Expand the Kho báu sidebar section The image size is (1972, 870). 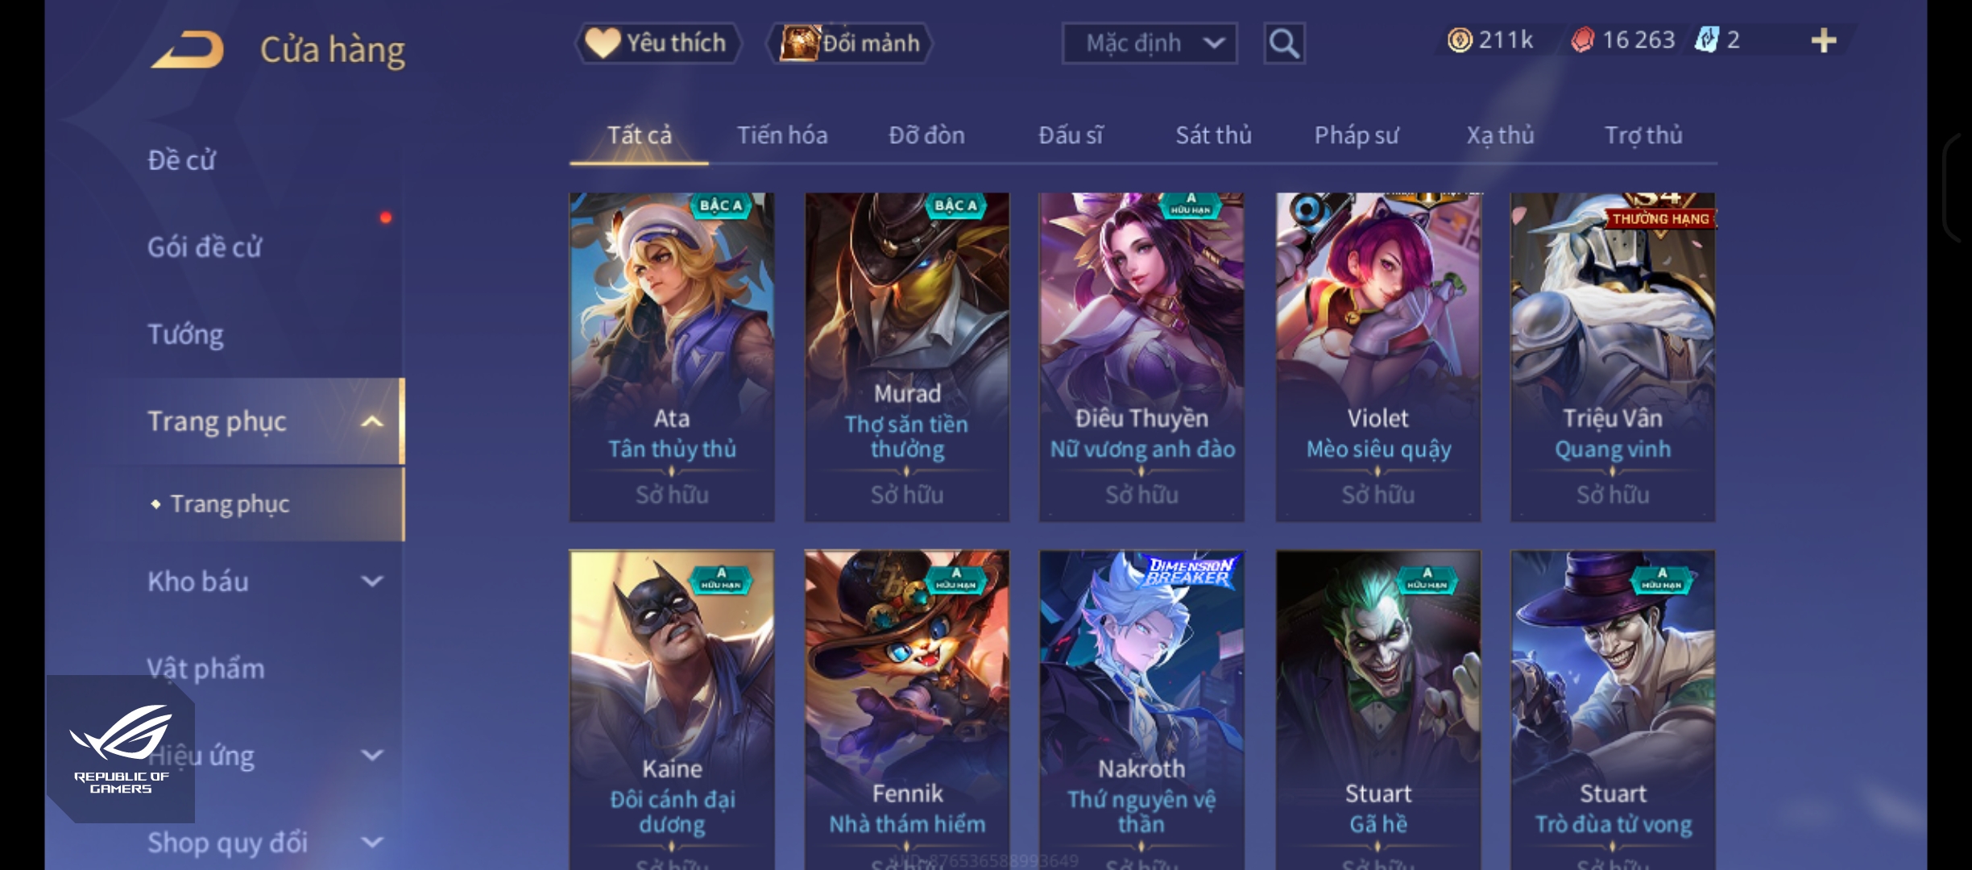pos(372,582)
